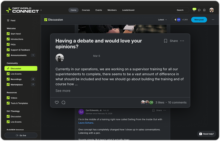Click the Feed icon in sidebar
Screen dimensions: 220x141
pyautogui.click(x=8, y=20)
